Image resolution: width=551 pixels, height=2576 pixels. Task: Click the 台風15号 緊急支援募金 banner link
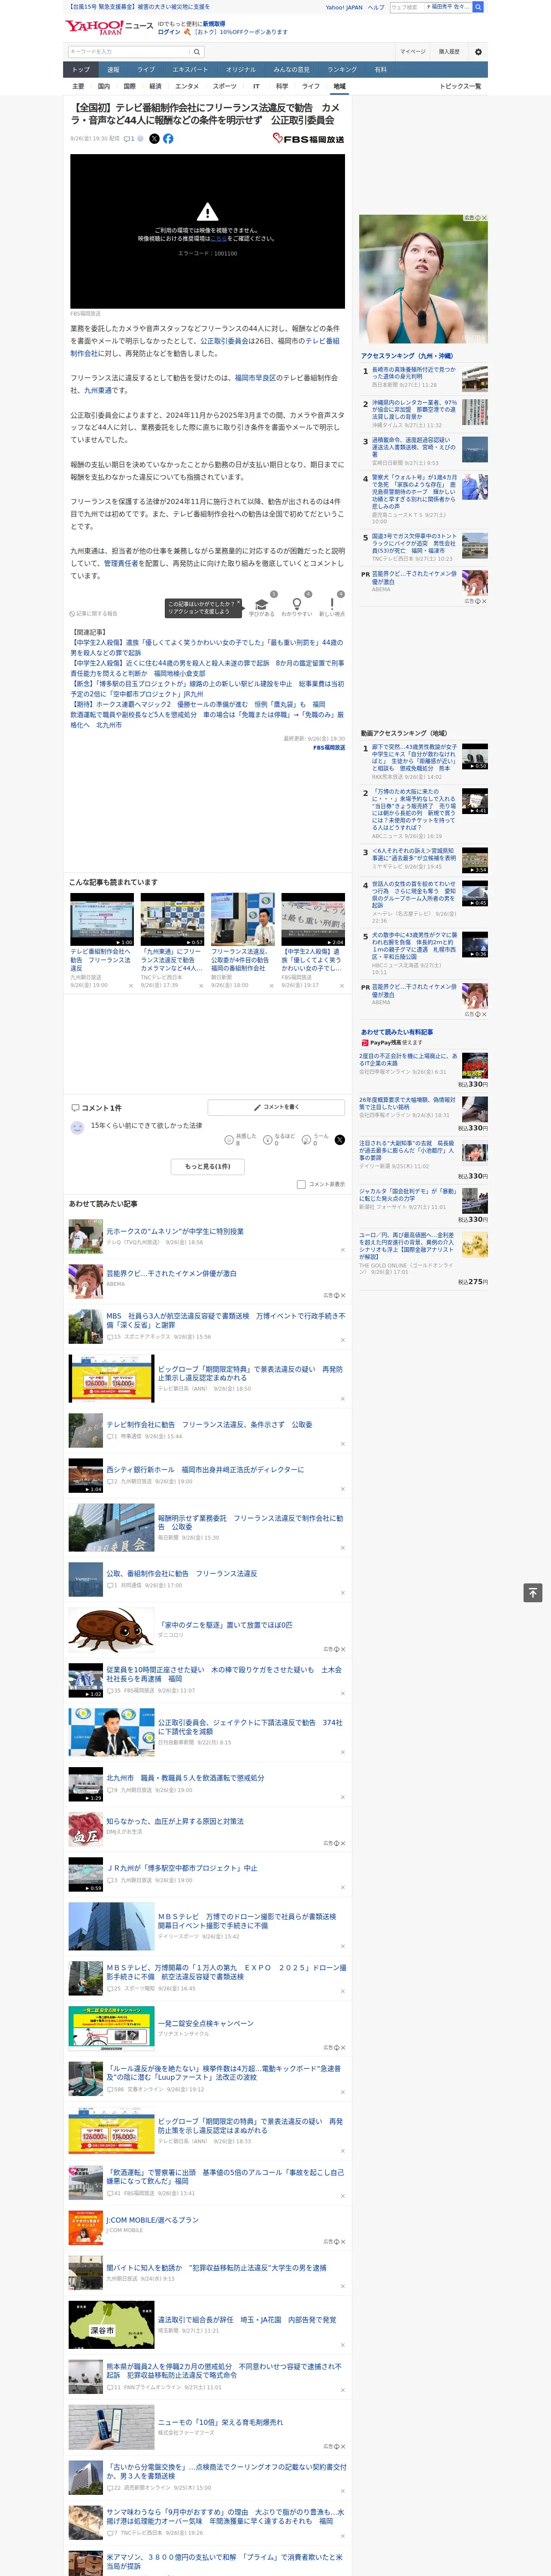click(x=138, y=7)
